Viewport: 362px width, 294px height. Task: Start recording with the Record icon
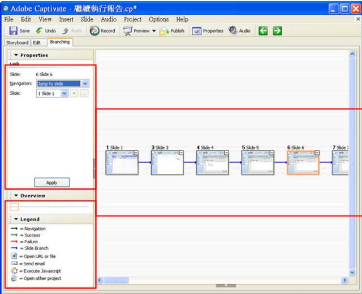click(x=94, y=30)
